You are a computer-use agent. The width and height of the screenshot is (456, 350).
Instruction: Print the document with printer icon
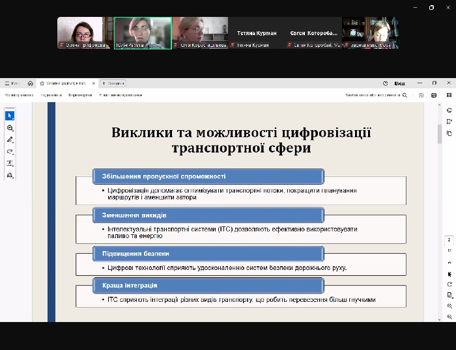(434, 95)
